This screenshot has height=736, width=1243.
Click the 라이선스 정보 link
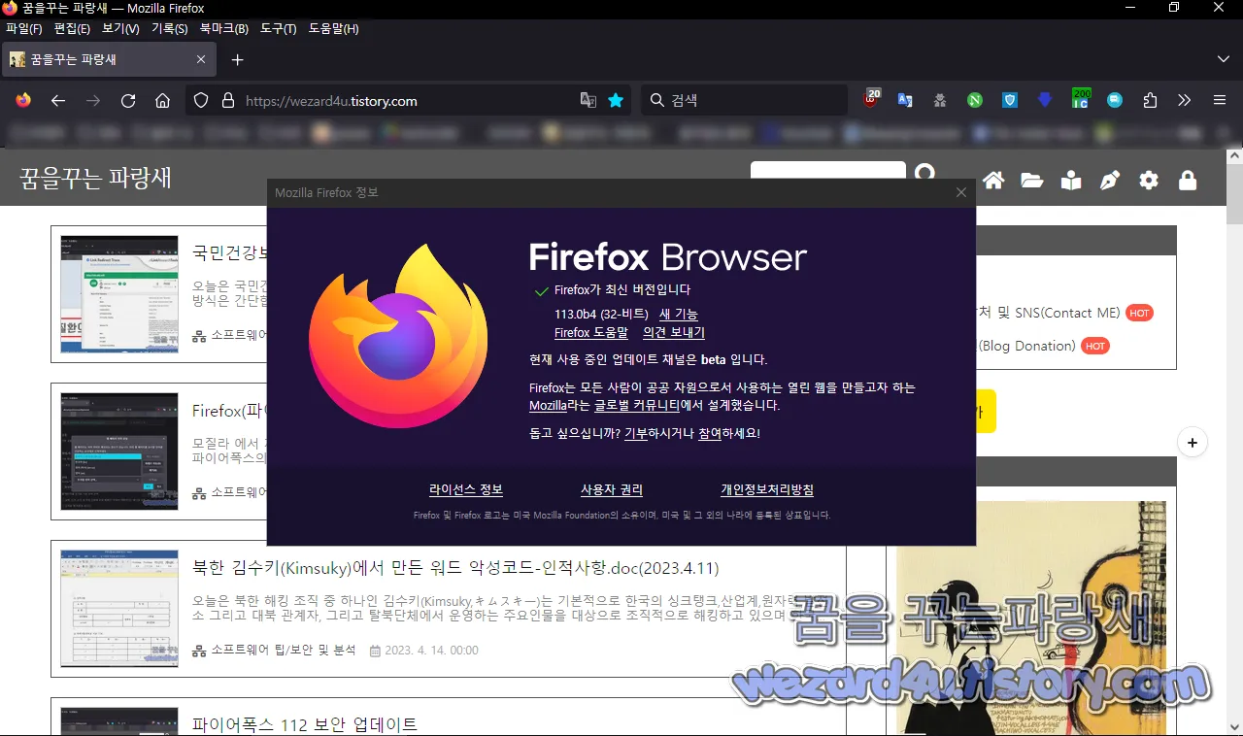tap(466, 489)
